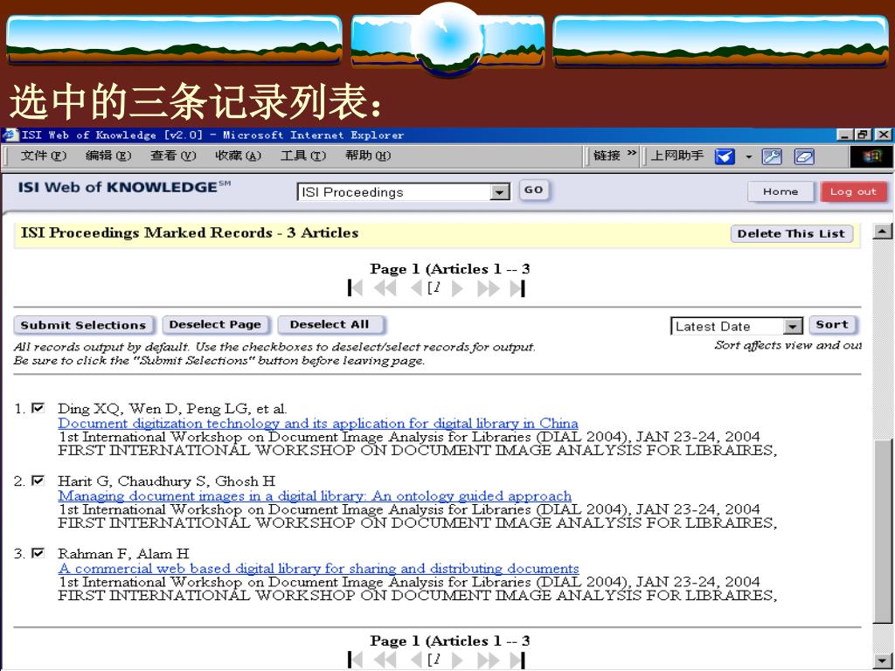Click the Internet Explorer icon in the title bar
The image size is (895, 671).
[10, 135]
